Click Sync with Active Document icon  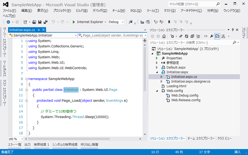tap(181, 36)
